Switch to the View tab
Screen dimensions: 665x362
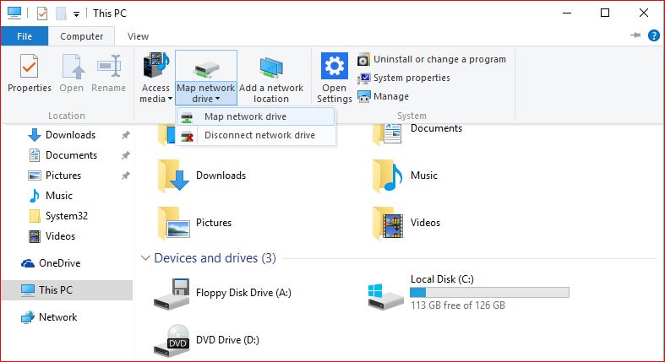[139, 36]
